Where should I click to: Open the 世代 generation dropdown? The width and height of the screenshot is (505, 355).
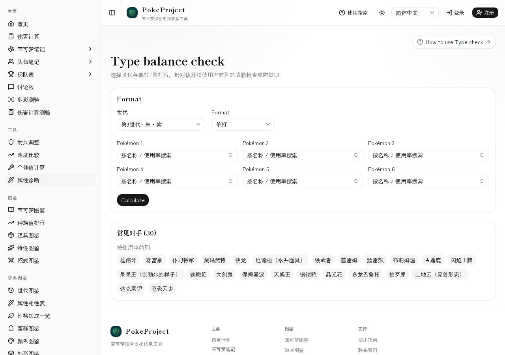[161, 124]
